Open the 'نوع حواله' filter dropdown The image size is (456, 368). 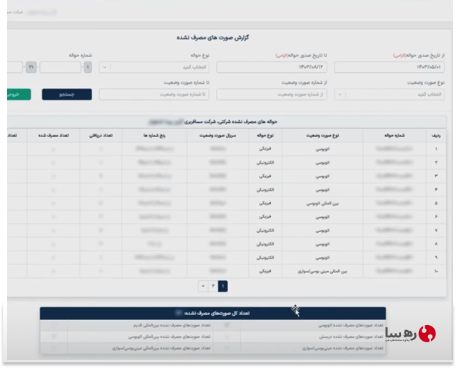click(x=154, y=67)
